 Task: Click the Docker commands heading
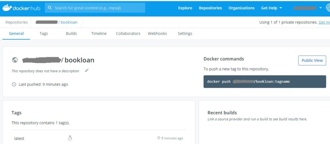(x=224, y=59)
